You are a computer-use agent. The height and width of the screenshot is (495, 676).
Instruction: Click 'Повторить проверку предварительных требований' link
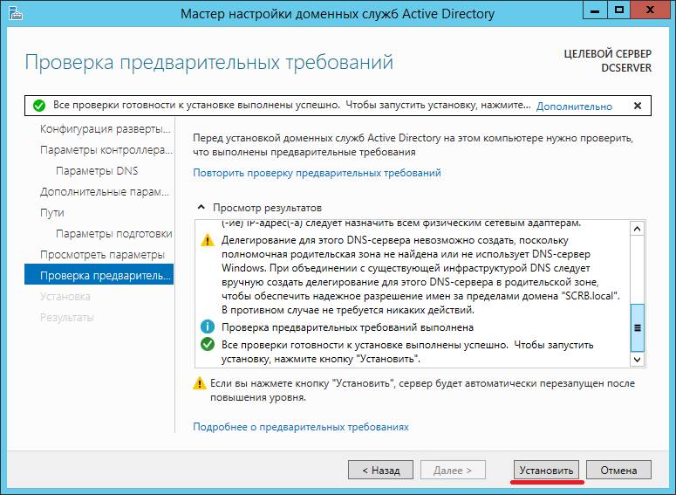coord(317,173)
